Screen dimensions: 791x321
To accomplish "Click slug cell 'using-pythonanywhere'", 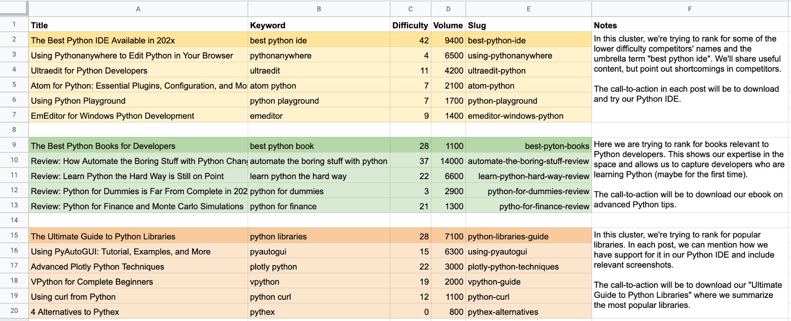I will [528, 55].
